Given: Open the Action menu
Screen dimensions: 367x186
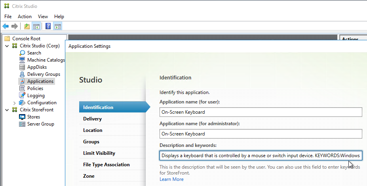Looking at the screenshot, I should coord(25,17).
